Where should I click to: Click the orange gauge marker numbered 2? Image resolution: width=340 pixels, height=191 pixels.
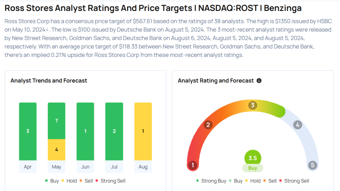coord(208,125)
